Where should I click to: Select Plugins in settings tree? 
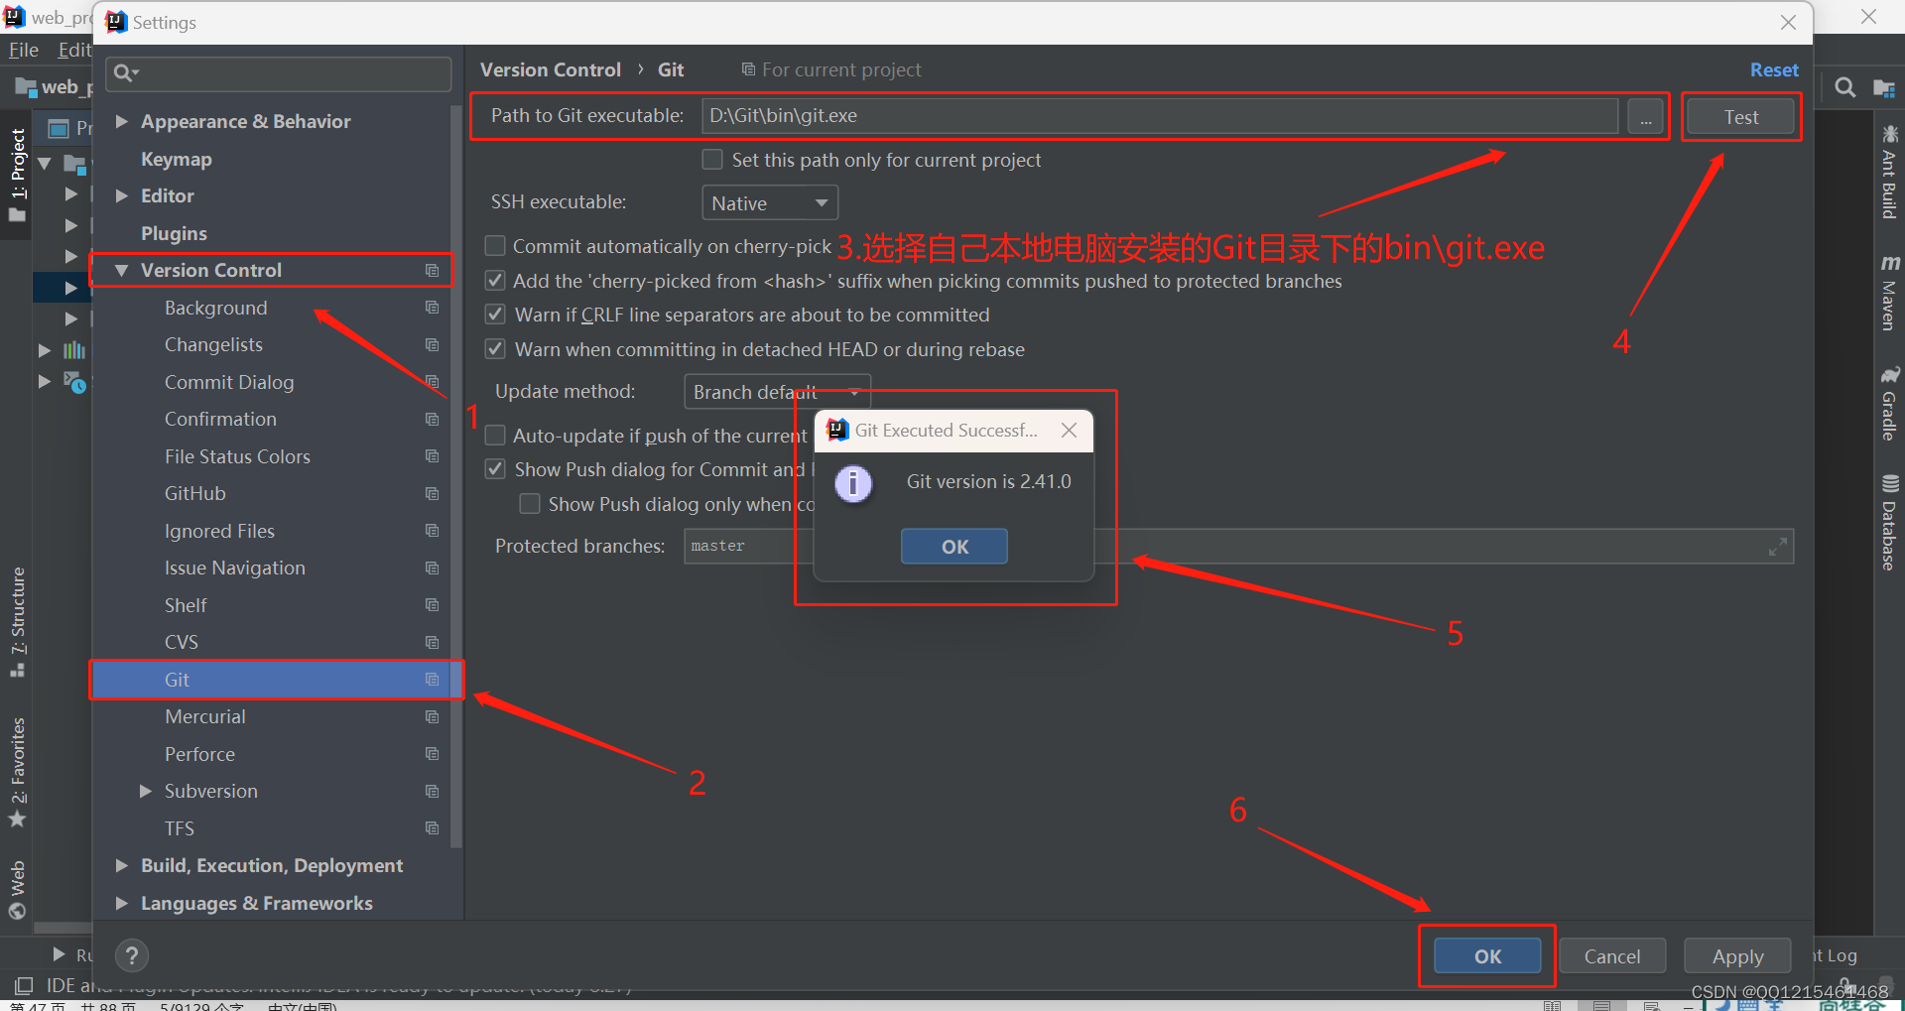tap(174, 233)
